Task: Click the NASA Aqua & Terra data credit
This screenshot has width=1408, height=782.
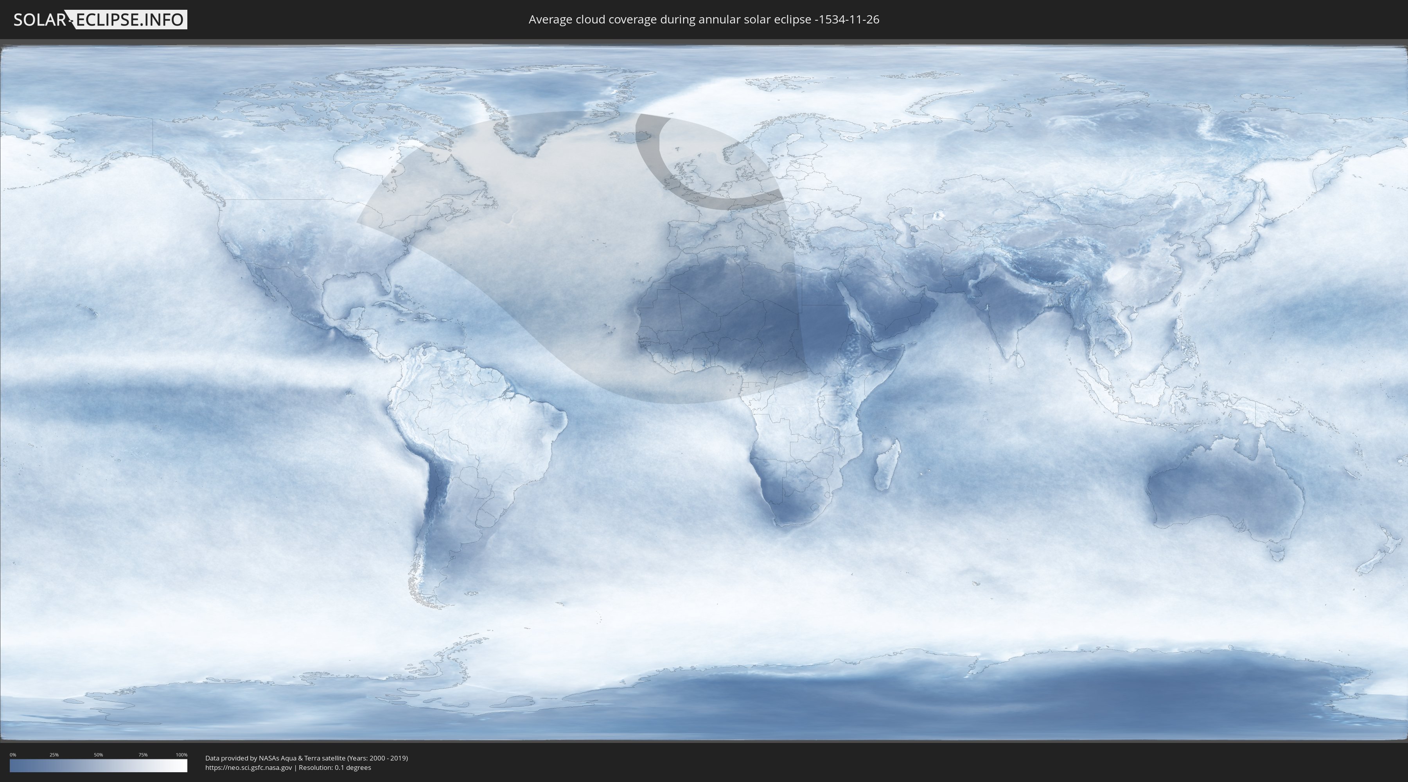Action: click(306, 758)
